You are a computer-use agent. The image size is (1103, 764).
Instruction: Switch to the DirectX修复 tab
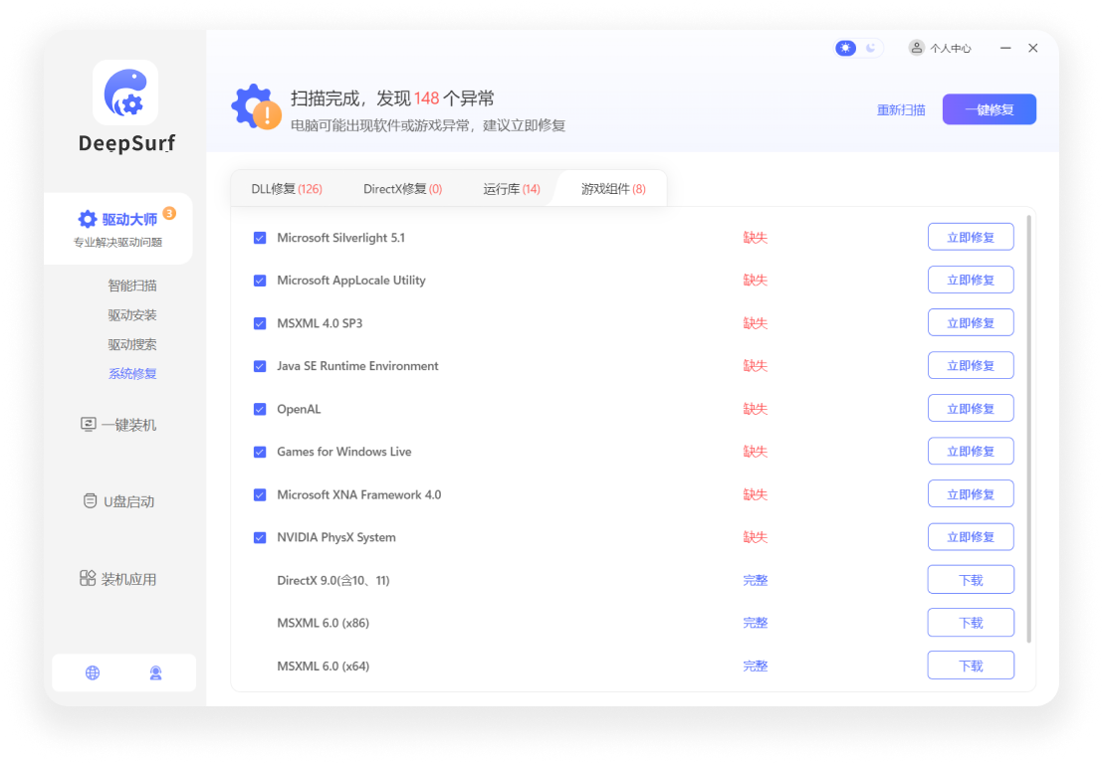click(x=402, y=188)
